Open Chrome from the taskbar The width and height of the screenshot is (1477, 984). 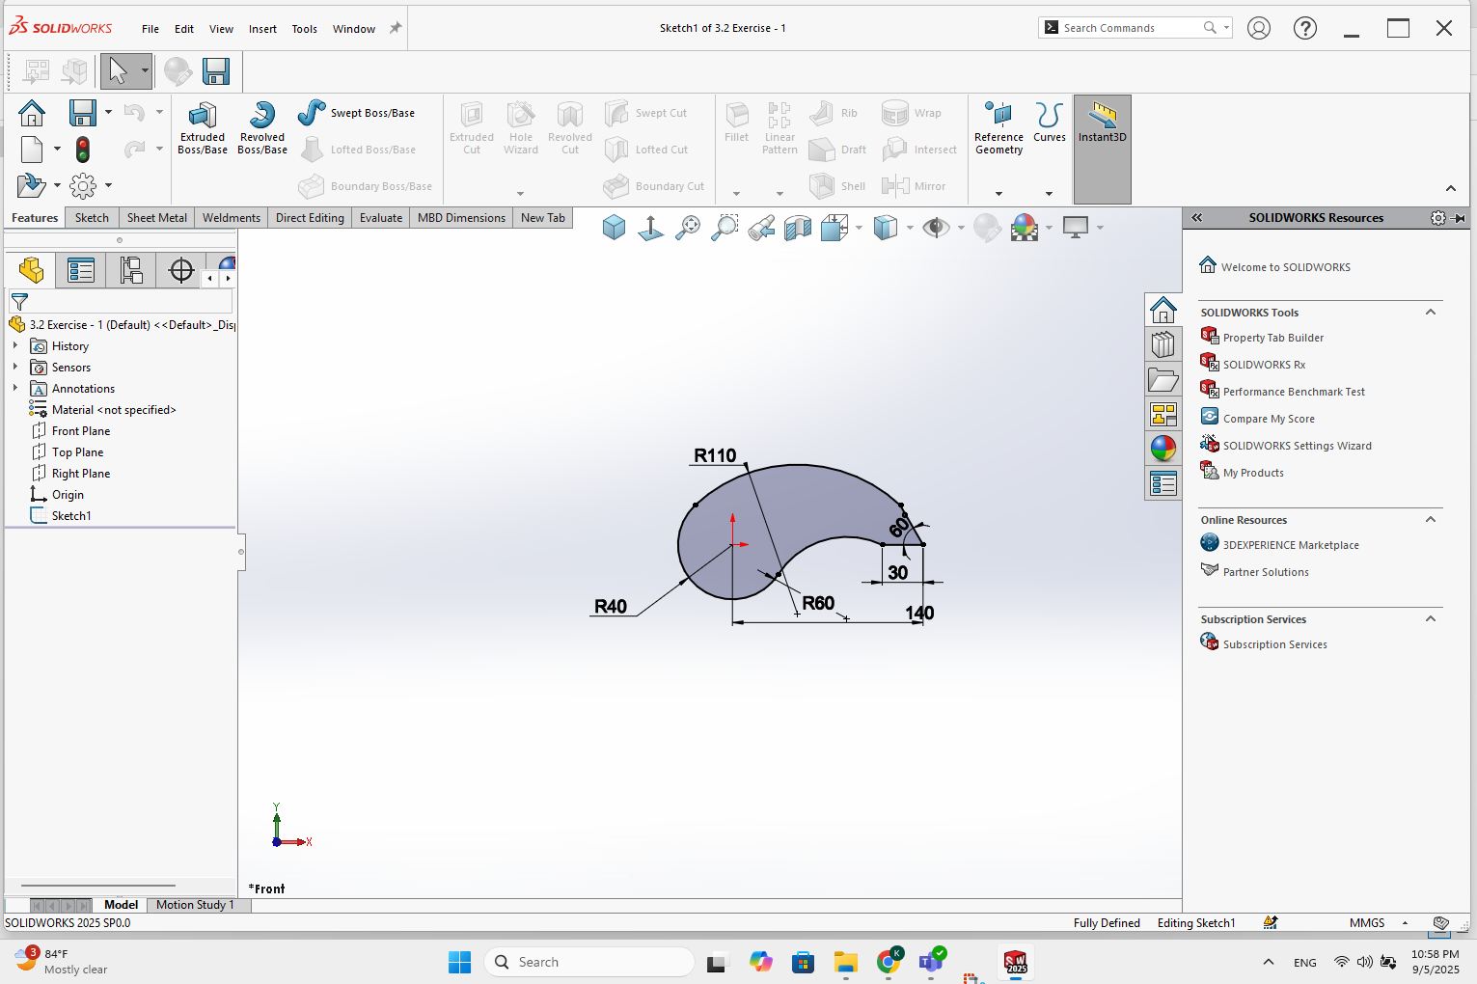coord(889,962)
